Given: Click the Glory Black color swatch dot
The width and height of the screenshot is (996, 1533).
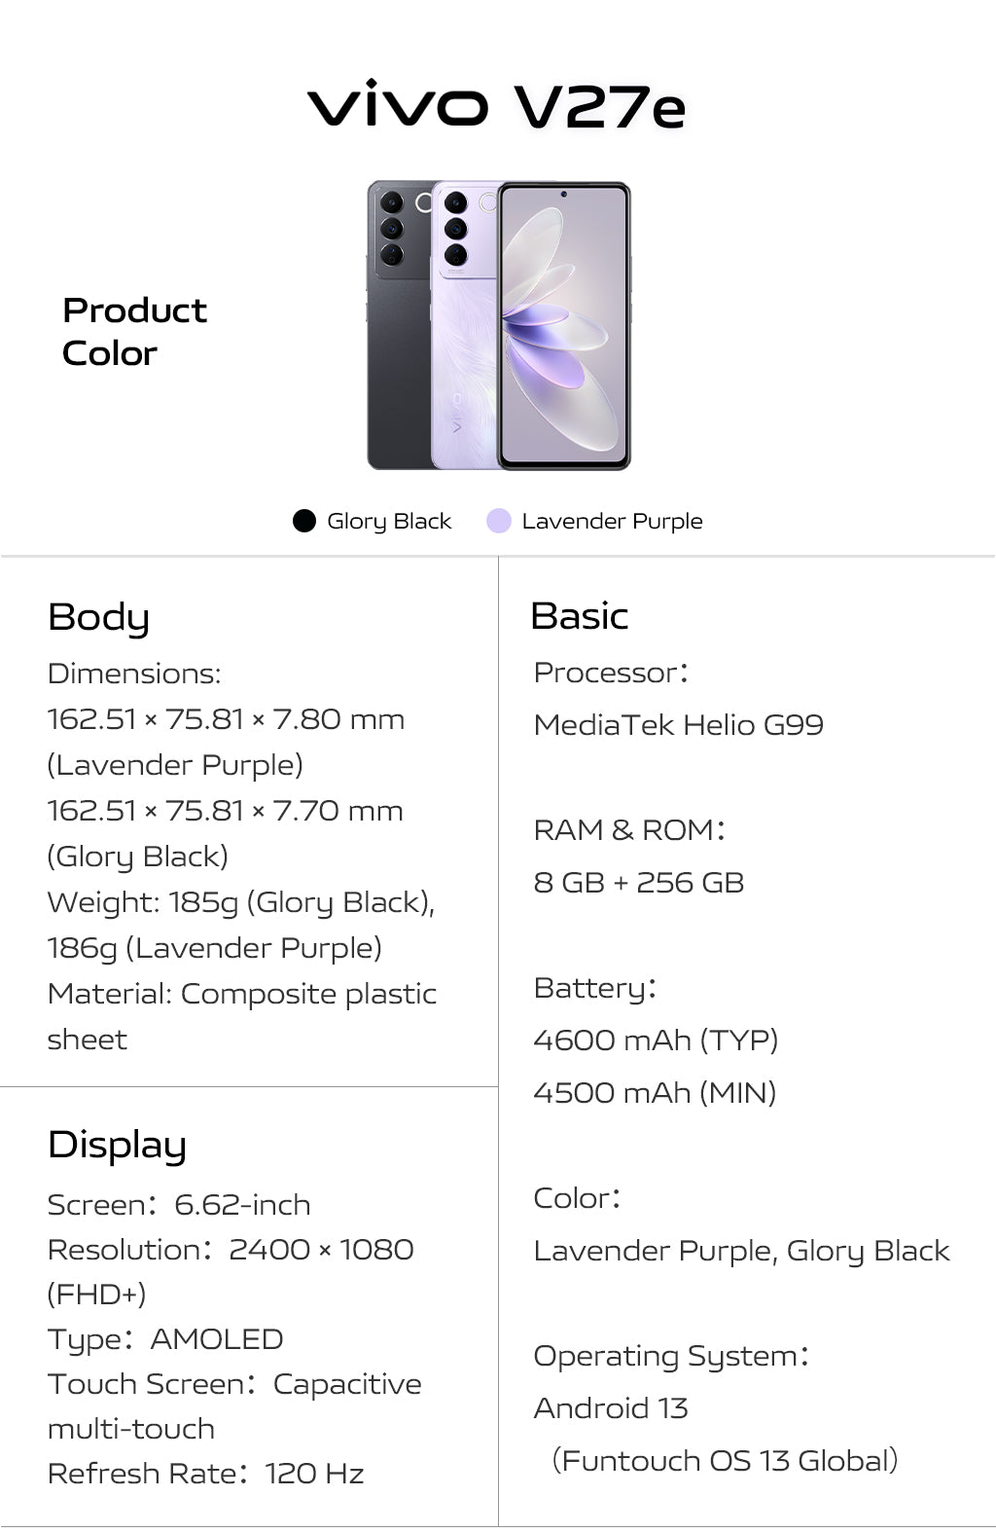Looking at the screenshot, I should coord(304,521).
